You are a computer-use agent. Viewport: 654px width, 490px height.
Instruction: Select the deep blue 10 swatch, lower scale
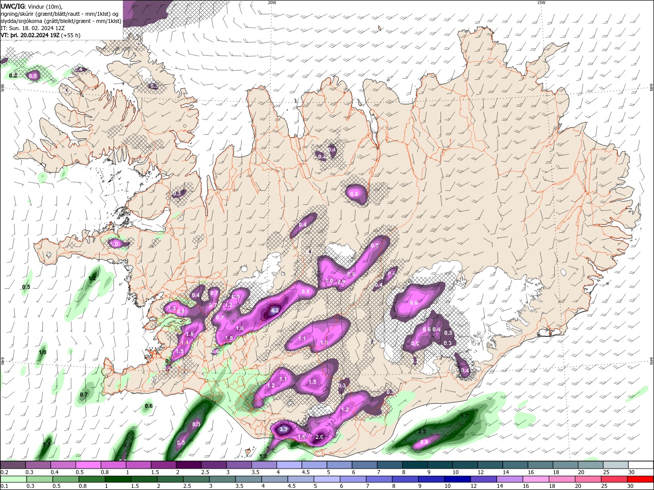coord(457,479)
